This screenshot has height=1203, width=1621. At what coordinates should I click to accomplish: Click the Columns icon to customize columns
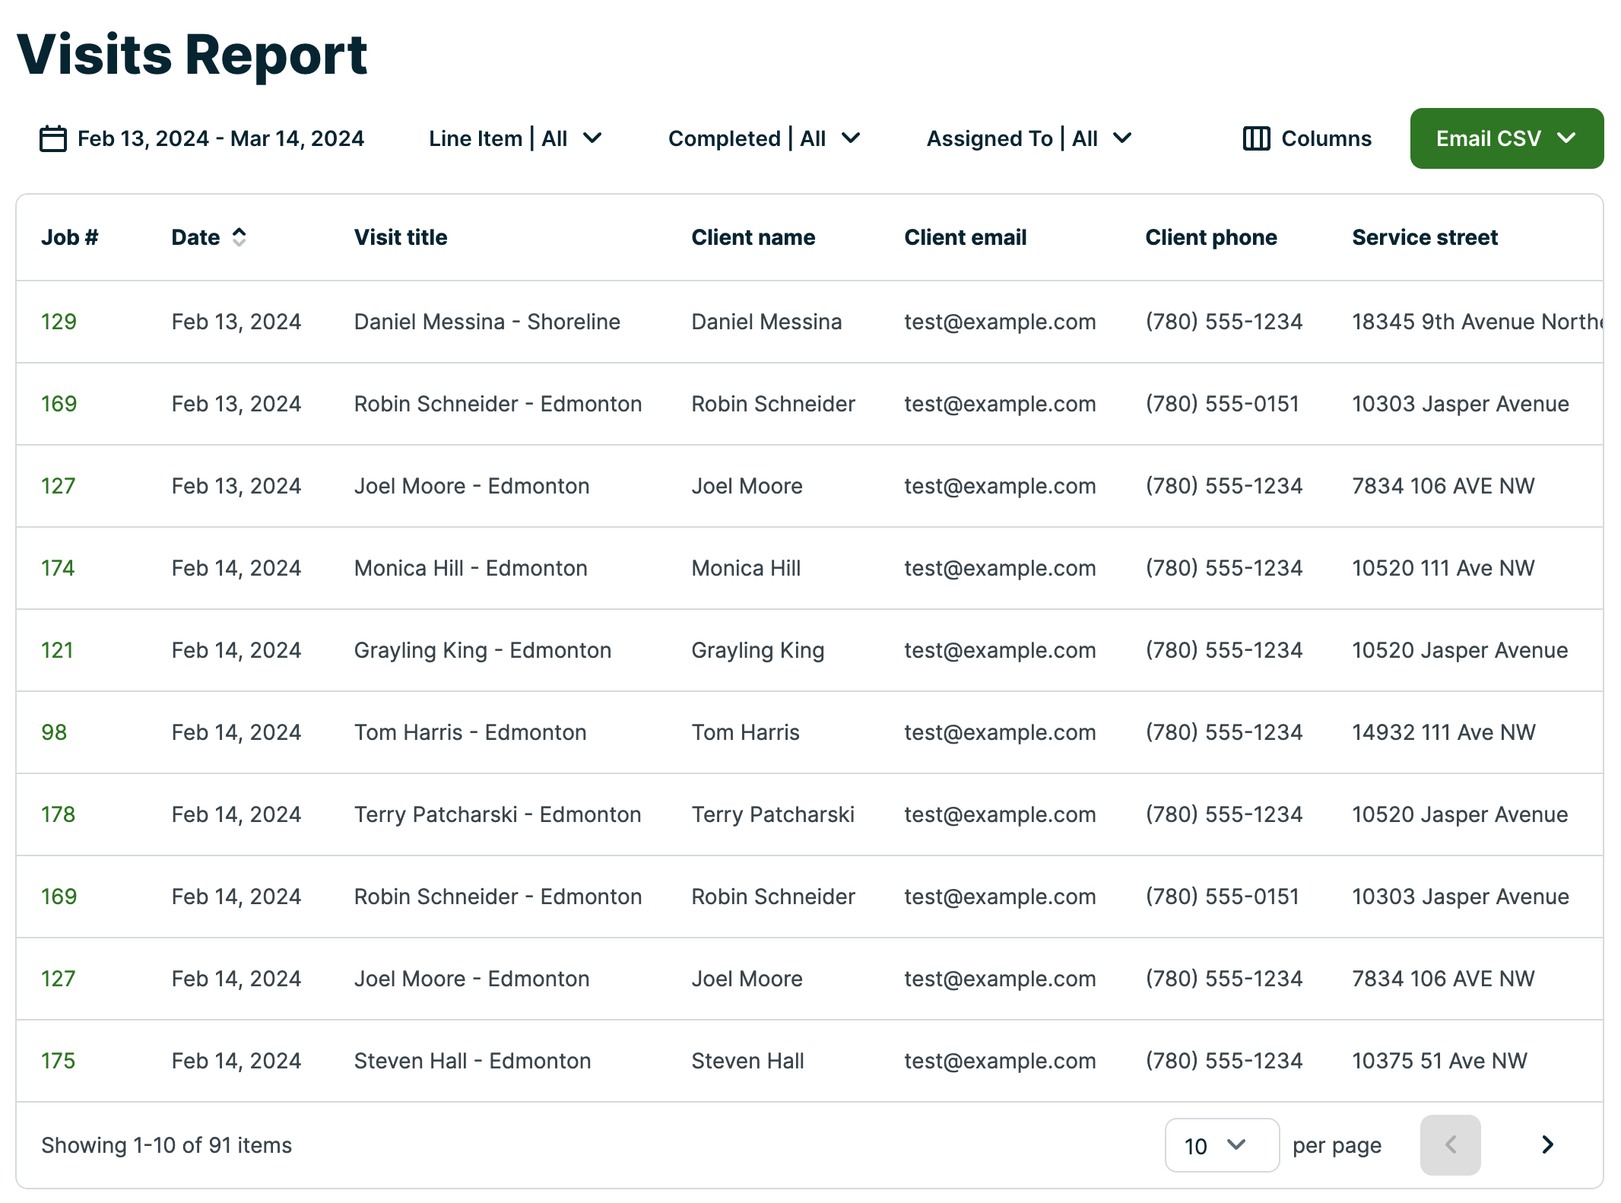coord(1255,138)
